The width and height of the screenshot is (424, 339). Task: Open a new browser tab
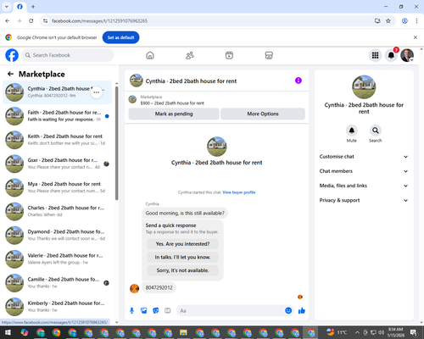33,7
